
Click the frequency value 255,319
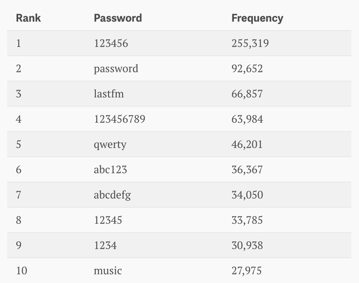(250, 43)
